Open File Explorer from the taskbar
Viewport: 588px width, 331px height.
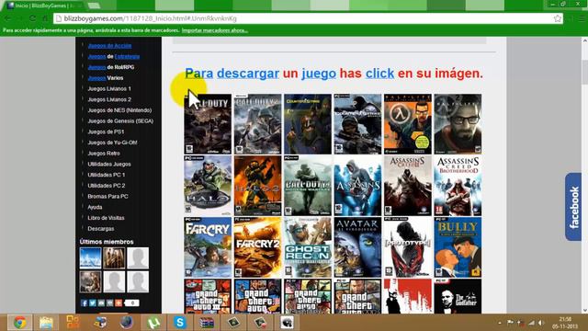coord(46,323)
